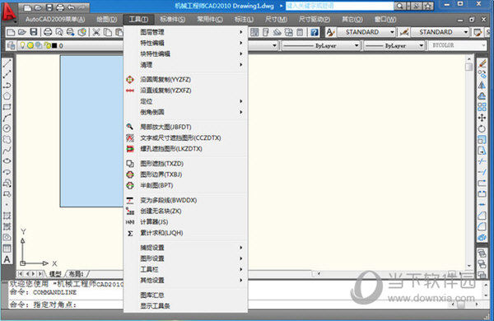Select the Array tool in the modify toolbar

pos(482,107)
